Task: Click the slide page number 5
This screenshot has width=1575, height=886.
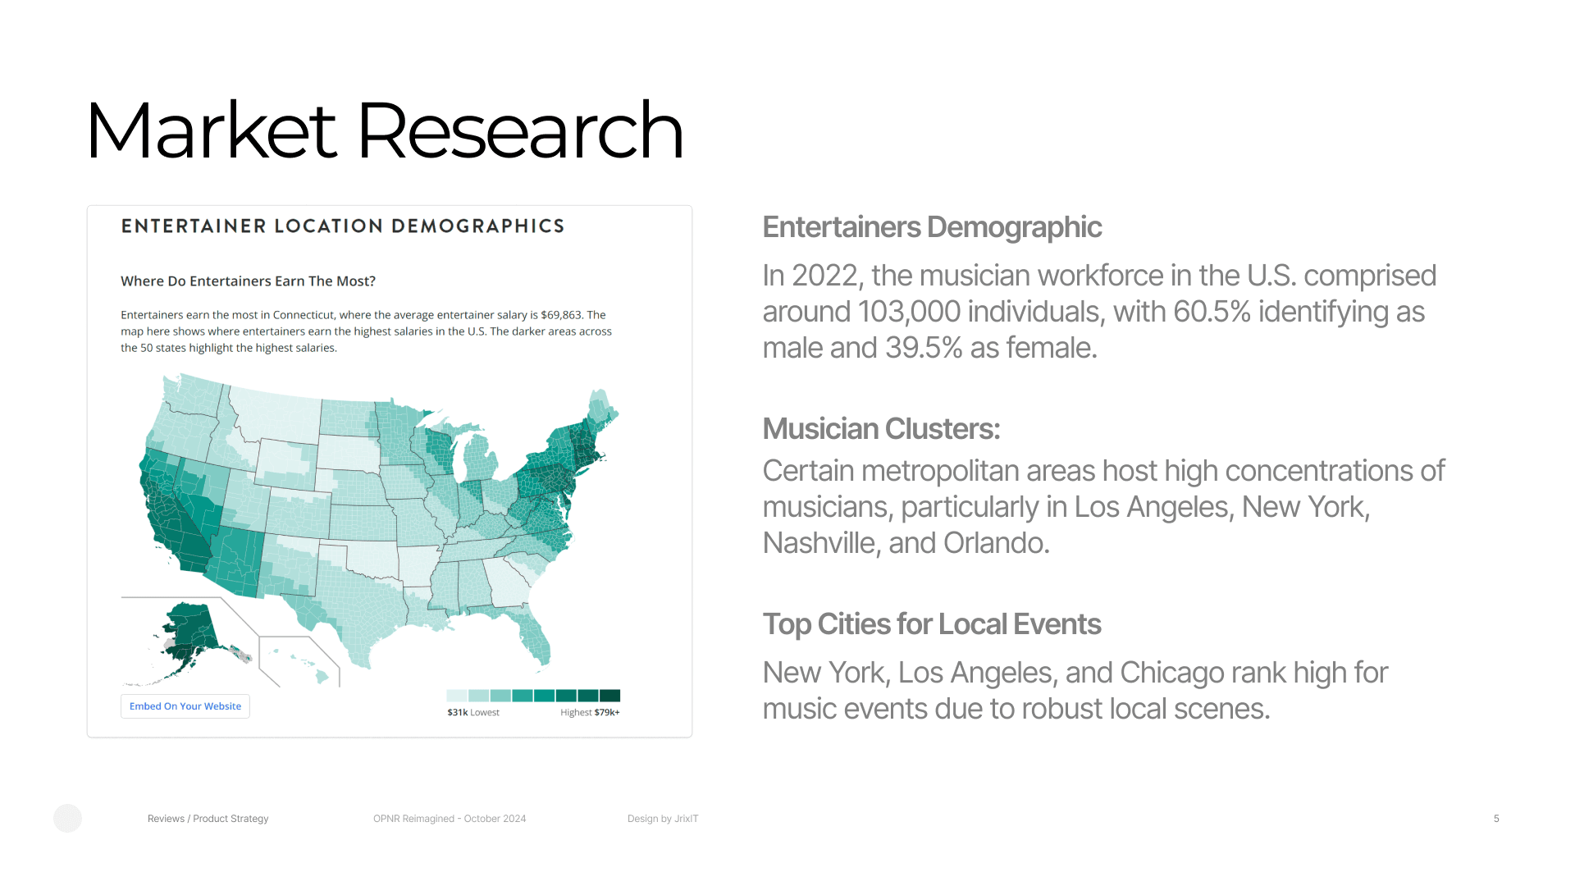Action: pos(1496,819)
